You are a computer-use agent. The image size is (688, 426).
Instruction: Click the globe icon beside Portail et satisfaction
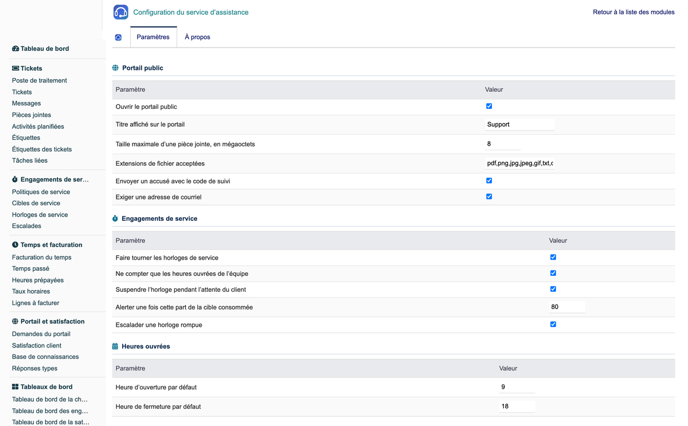(15, 322)
